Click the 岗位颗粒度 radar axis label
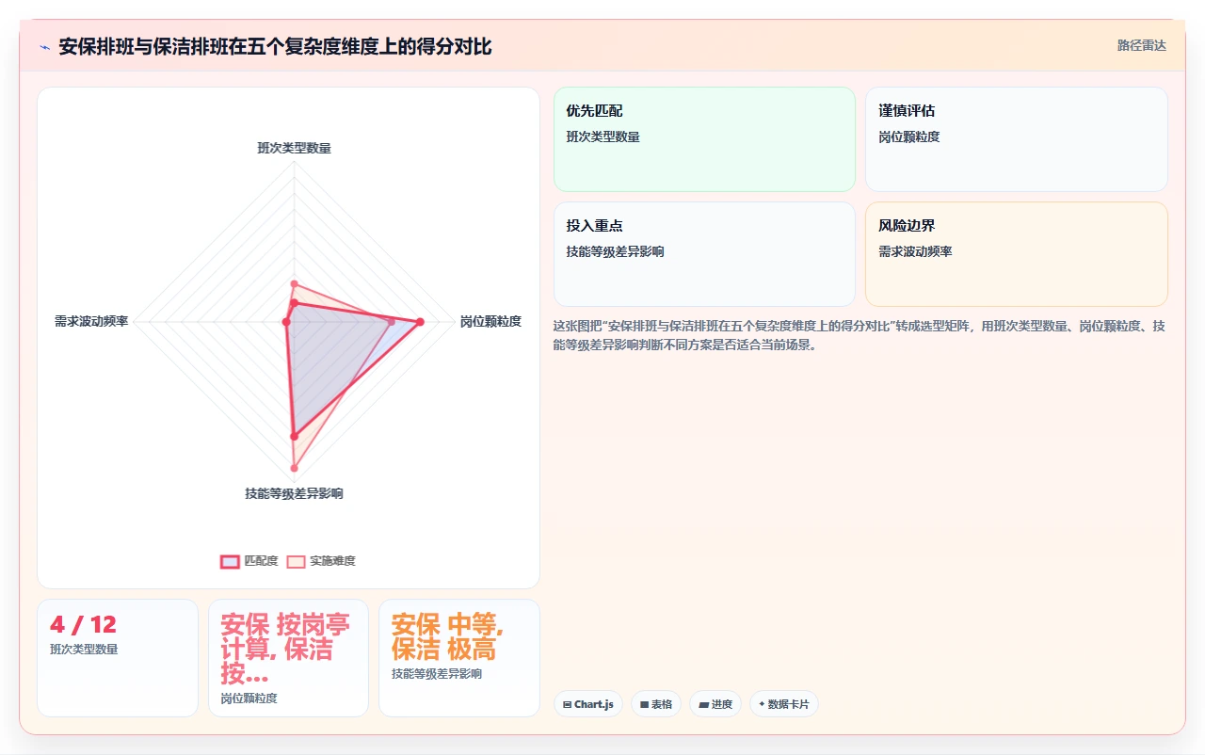Screen dimensions: 1205x755 pos(490,322)
